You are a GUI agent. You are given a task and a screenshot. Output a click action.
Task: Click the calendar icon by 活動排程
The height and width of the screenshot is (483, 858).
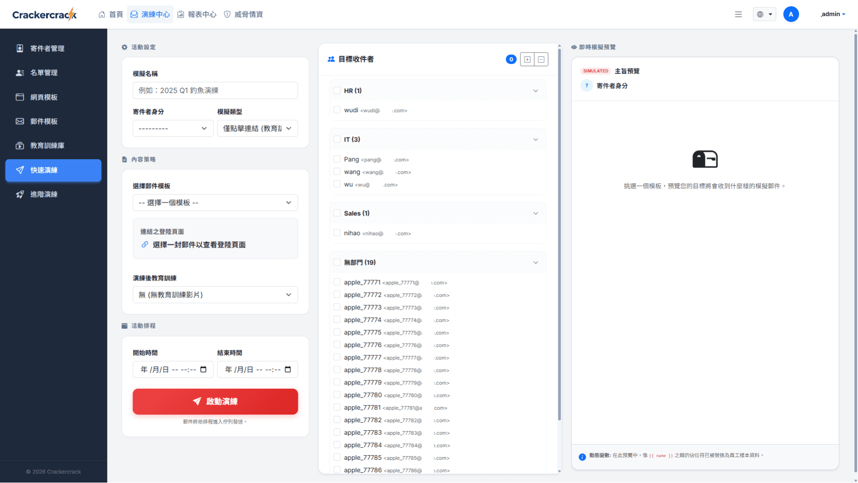pyautogui.click(x=125, y=326)
